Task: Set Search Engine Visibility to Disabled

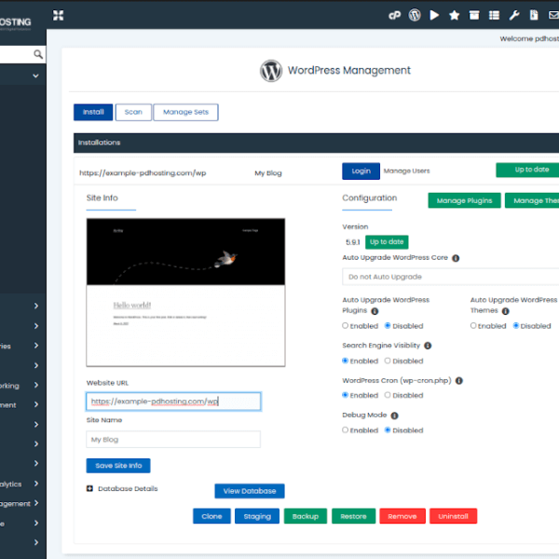Action: tap(388, 361)
